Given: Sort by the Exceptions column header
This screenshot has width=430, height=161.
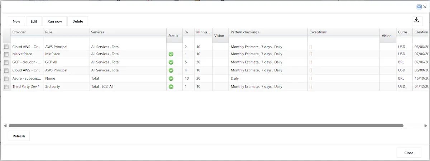Looking at the screenshot, I should pos(343,32).
